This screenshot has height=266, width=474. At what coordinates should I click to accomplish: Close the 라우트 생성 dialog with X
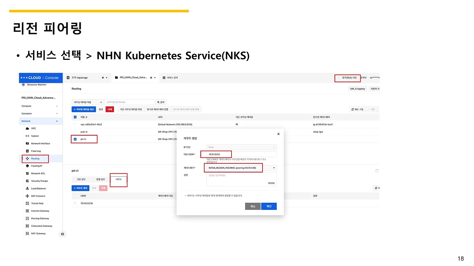tap(278, 134)
